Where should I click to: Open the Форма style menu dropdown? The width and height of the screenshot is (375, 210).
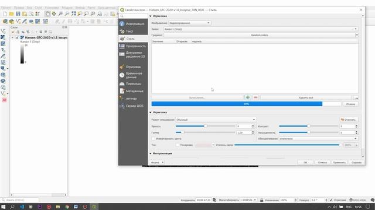coord(158,162)
